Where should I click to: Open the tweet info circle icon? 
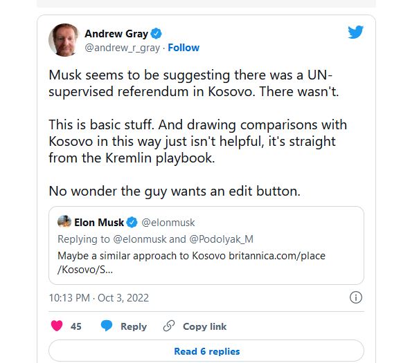tap(356, 297)
